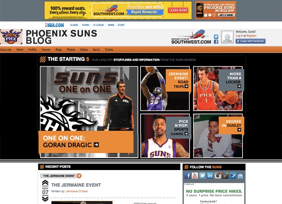Click the Phoenix Suns Blog title
This screenshot has width=282, height=204.
click(61, 37)
